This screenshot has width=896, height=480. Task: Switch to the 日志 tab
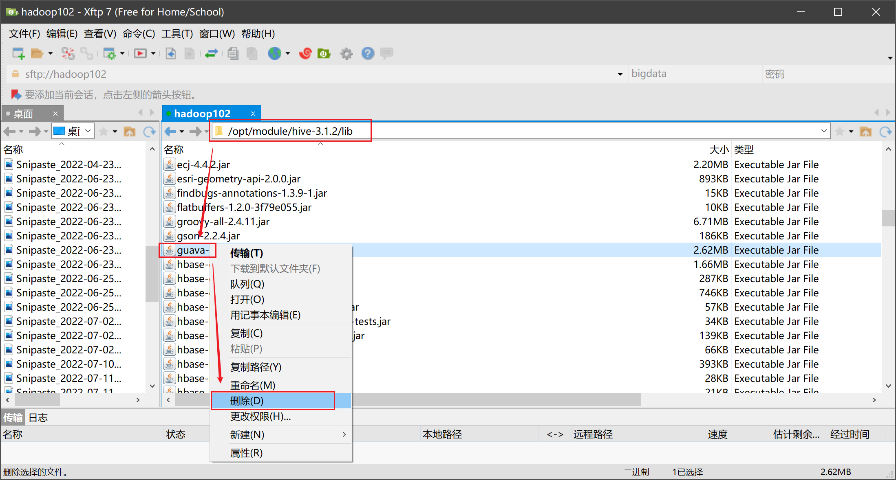(38, 417)
